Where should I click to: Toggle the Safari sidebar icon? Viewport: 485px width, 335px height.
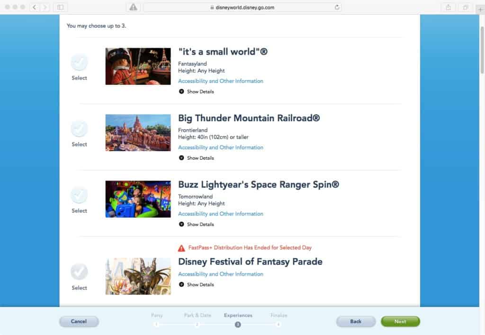[60, 7]
